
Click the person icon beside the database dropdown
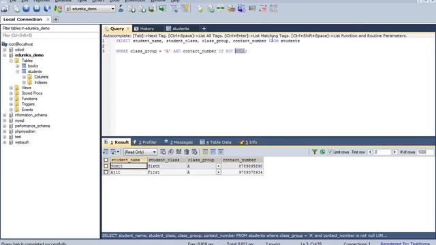[121, 9]
